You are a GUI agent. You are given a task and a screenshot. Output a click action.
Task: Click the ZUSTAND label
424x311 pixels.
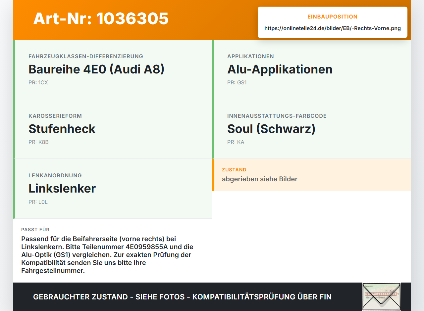click(x=234, y=170)
